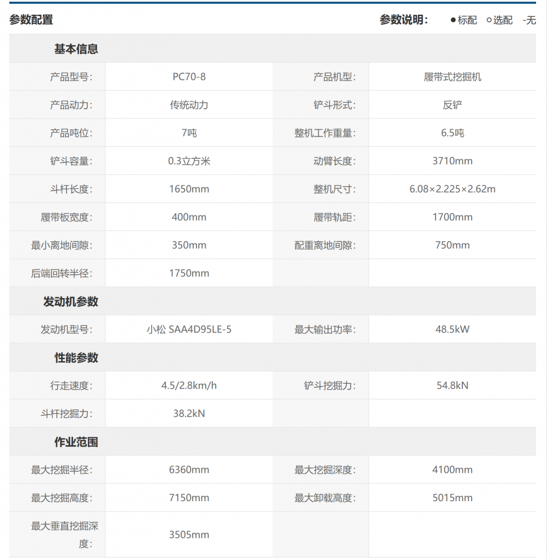Click the 750mm counterweight clearance value
Viewport: 547px width, 559px height.
453,245
